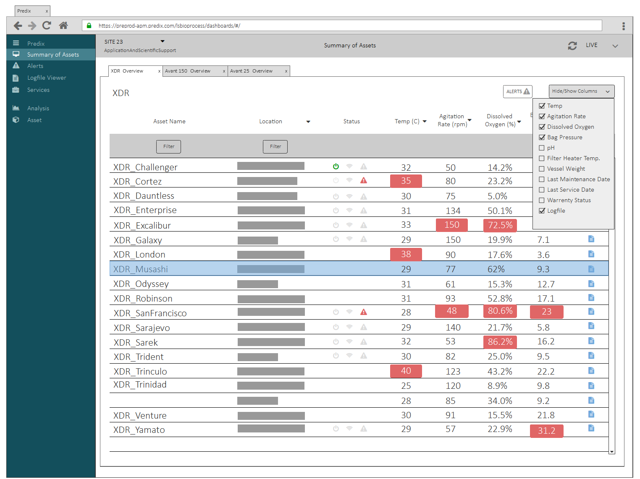Open the Location column sort arrow
The image size is (640, 479).
click(x=308, y=122)
